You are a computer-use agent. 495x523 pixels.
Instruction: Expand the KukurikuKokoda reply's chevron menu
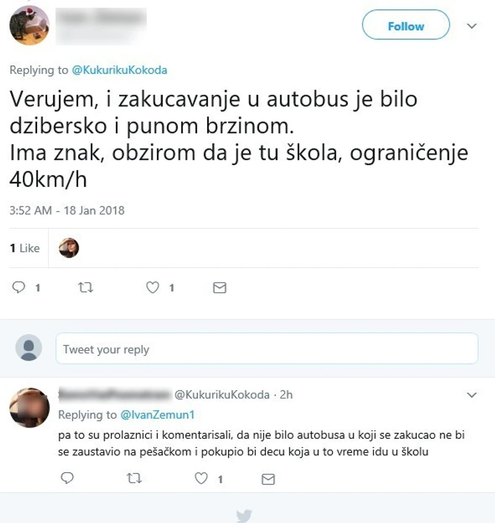[471, 395]
